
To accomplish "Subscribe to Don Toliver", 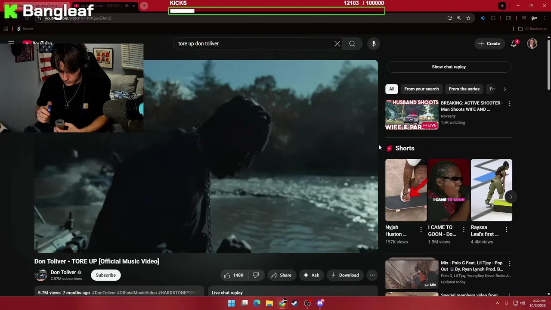I will click(x=105, y=275).
